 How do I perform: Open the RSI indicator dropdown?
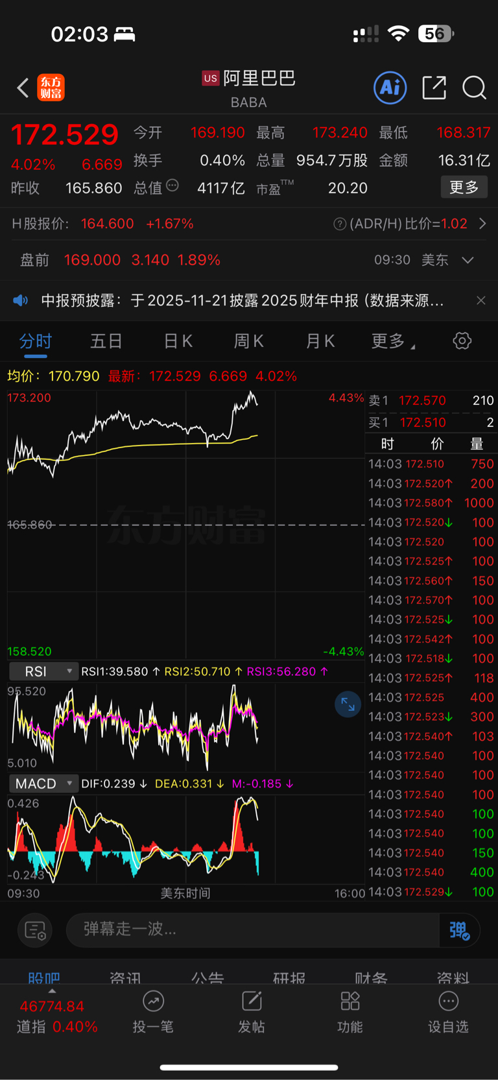pyautogui.click(x=43, y=671)
